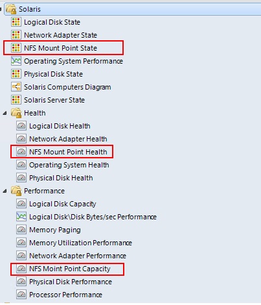Click the Logical Disk State grid icon
The width and height of the screenshot is (261, 305).
click(16, 22)
